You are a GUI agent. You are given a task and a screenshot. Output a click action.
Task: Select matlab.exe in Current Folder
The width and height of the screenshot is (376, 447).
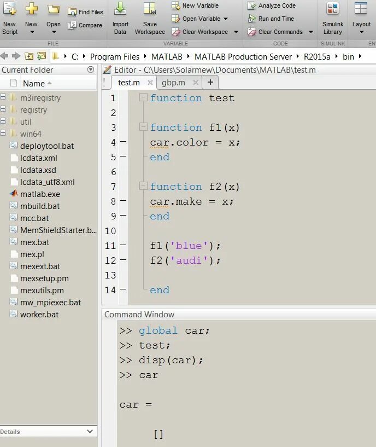(x=40, y=194)
